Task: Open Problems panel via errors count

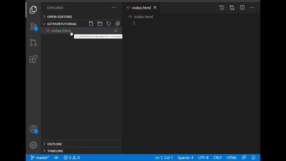Action: pyautogui.click(x=67, y=157)
